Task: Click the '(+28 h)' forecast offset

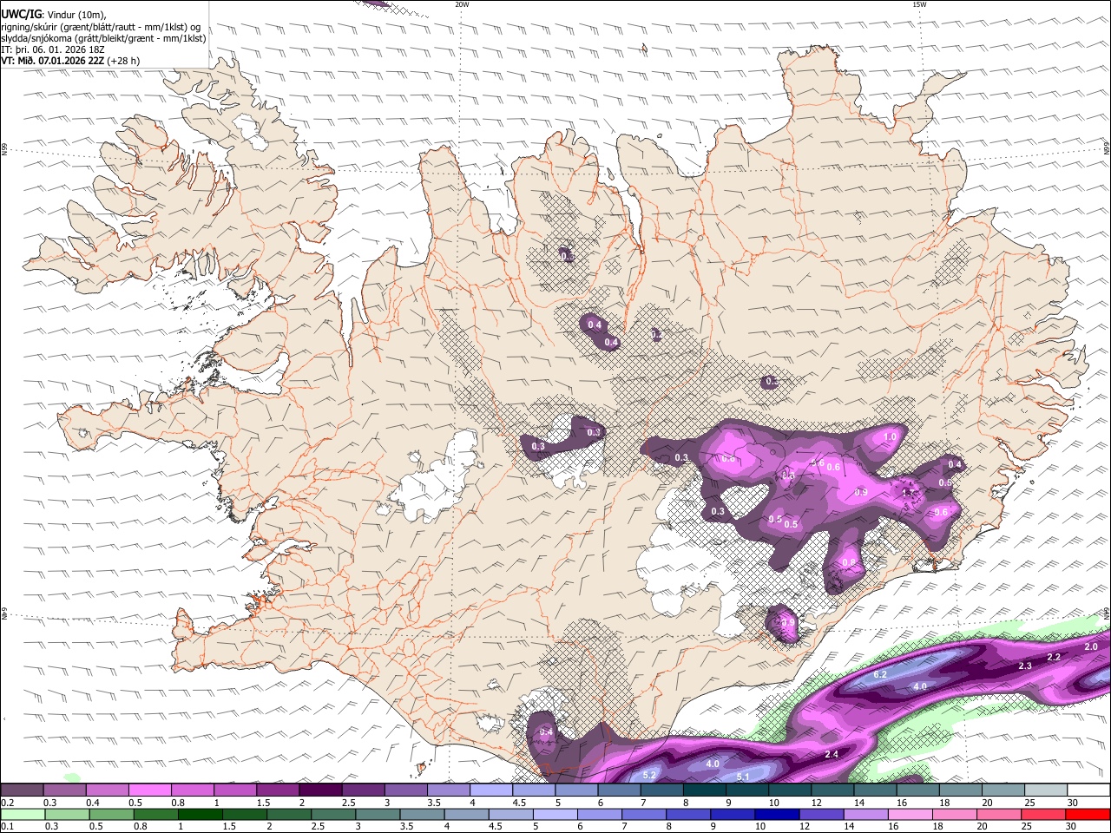Action: pyautogui.click(x=124, y=61)
